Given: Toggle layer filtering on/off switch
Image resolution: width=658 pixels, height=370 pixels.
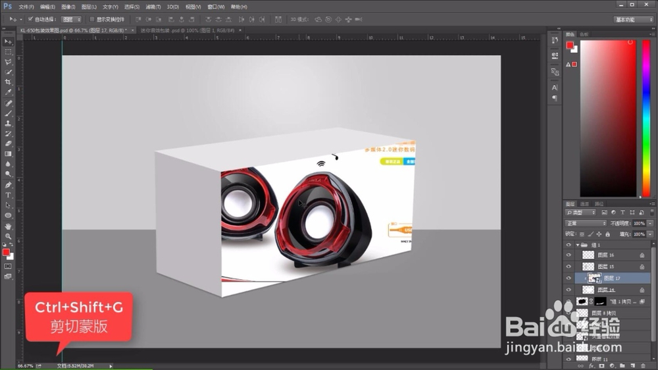Looking at the screenshot, I should [x=651, y=213].
